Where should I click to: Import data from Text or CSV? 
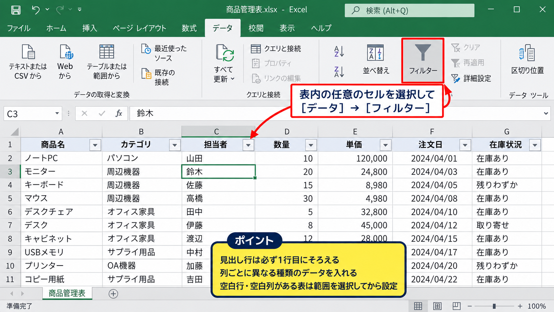(28, 62)
